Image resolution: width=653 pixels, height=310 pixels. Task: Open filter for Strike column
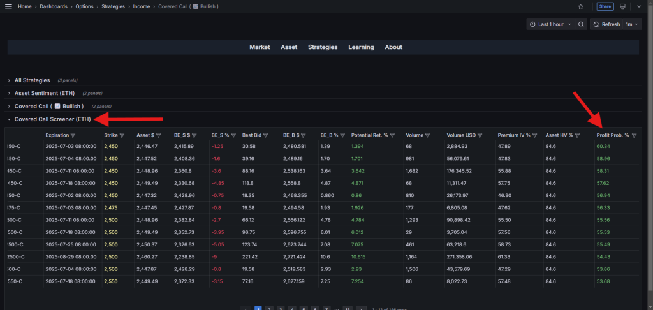(122, 135)
